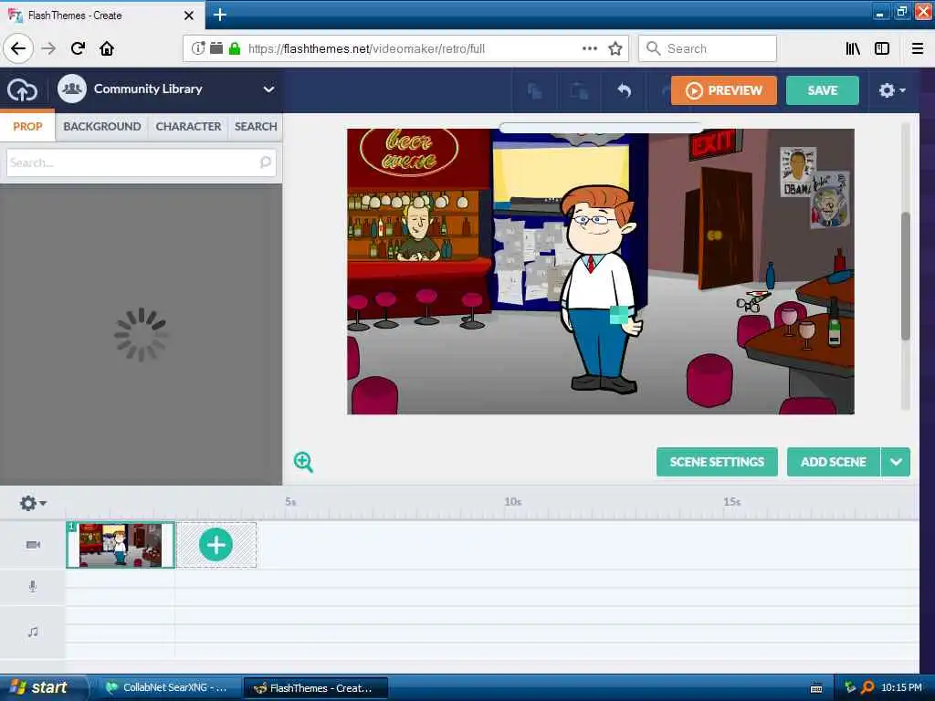
Task: Click the ADD SCENE button
Action: [833, 462]
